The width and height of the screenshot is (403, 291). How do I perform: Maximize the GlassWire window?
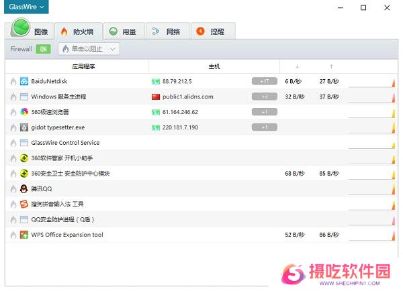pos(363,7)
